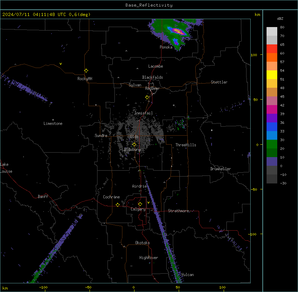Click the -100 tick on bottom axis
The height and width of the screenshot is (292, 298).
(43, 287)
